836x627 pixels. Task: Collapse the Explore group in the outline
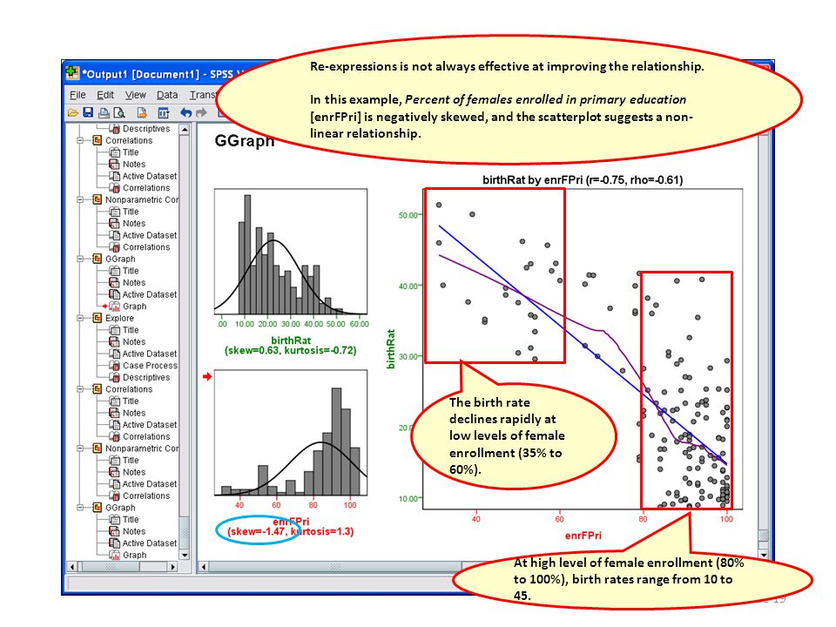pyautogui.click(x=80, y=319)
